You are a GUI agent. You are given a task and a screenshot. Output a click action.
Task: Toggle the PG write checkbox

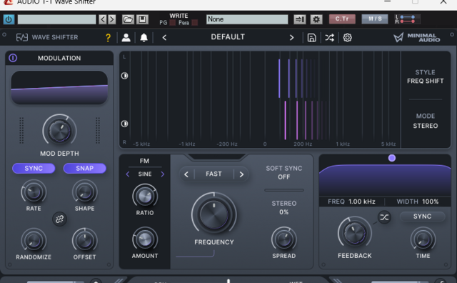click(x=172, y=23)
